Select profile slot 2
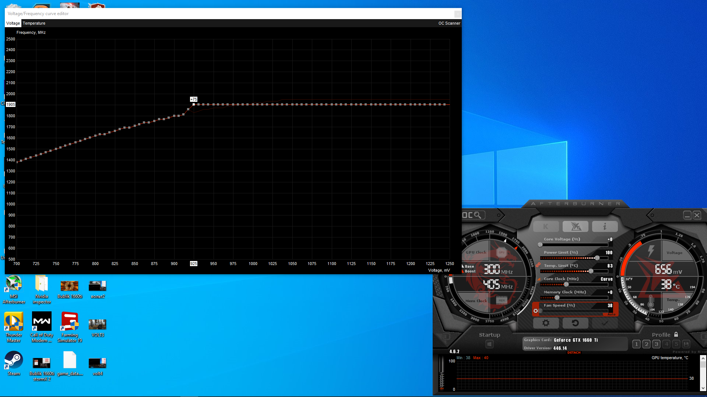The image size is (707, 397). pos(646,344)
